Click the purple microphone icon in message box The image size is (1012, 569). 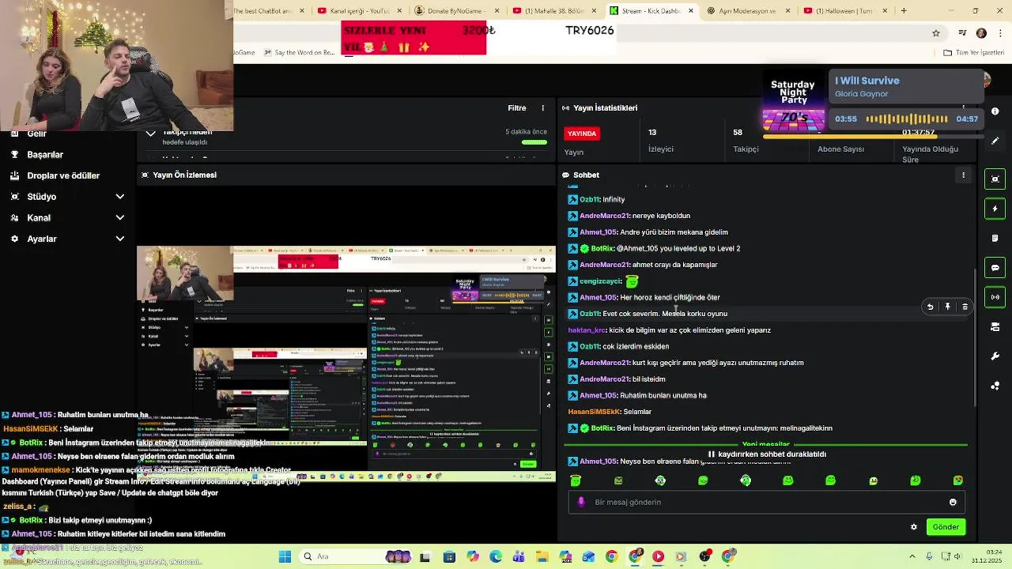[x=582, y=502]
